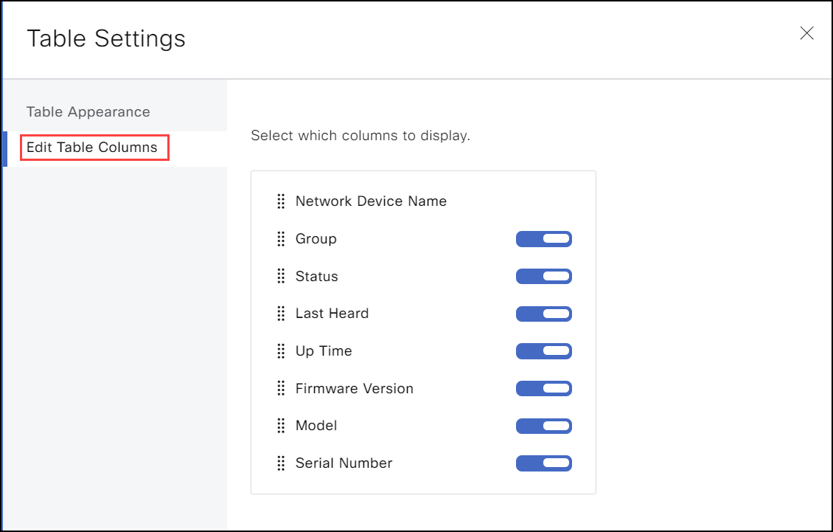
Task: Click the Firmware Version drag handle
Action: tap(281, 388)
